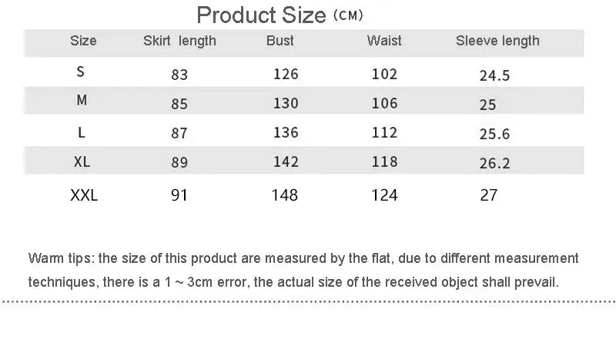This screenshot has width=616, height=349.
Task: Select the bust value 148
Action: 285,195
